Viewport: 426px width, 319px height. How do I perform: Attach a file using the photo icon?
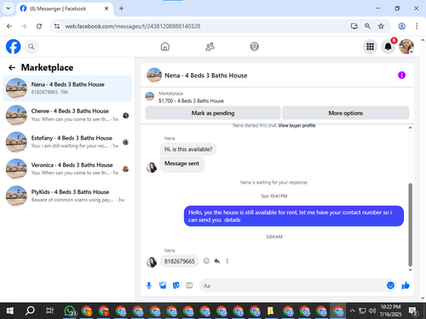163,286
